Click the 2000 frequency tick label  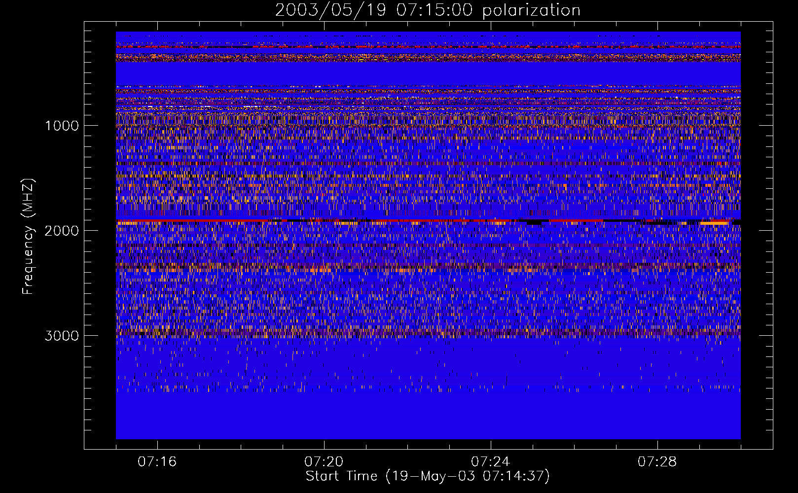click(62, 231)
